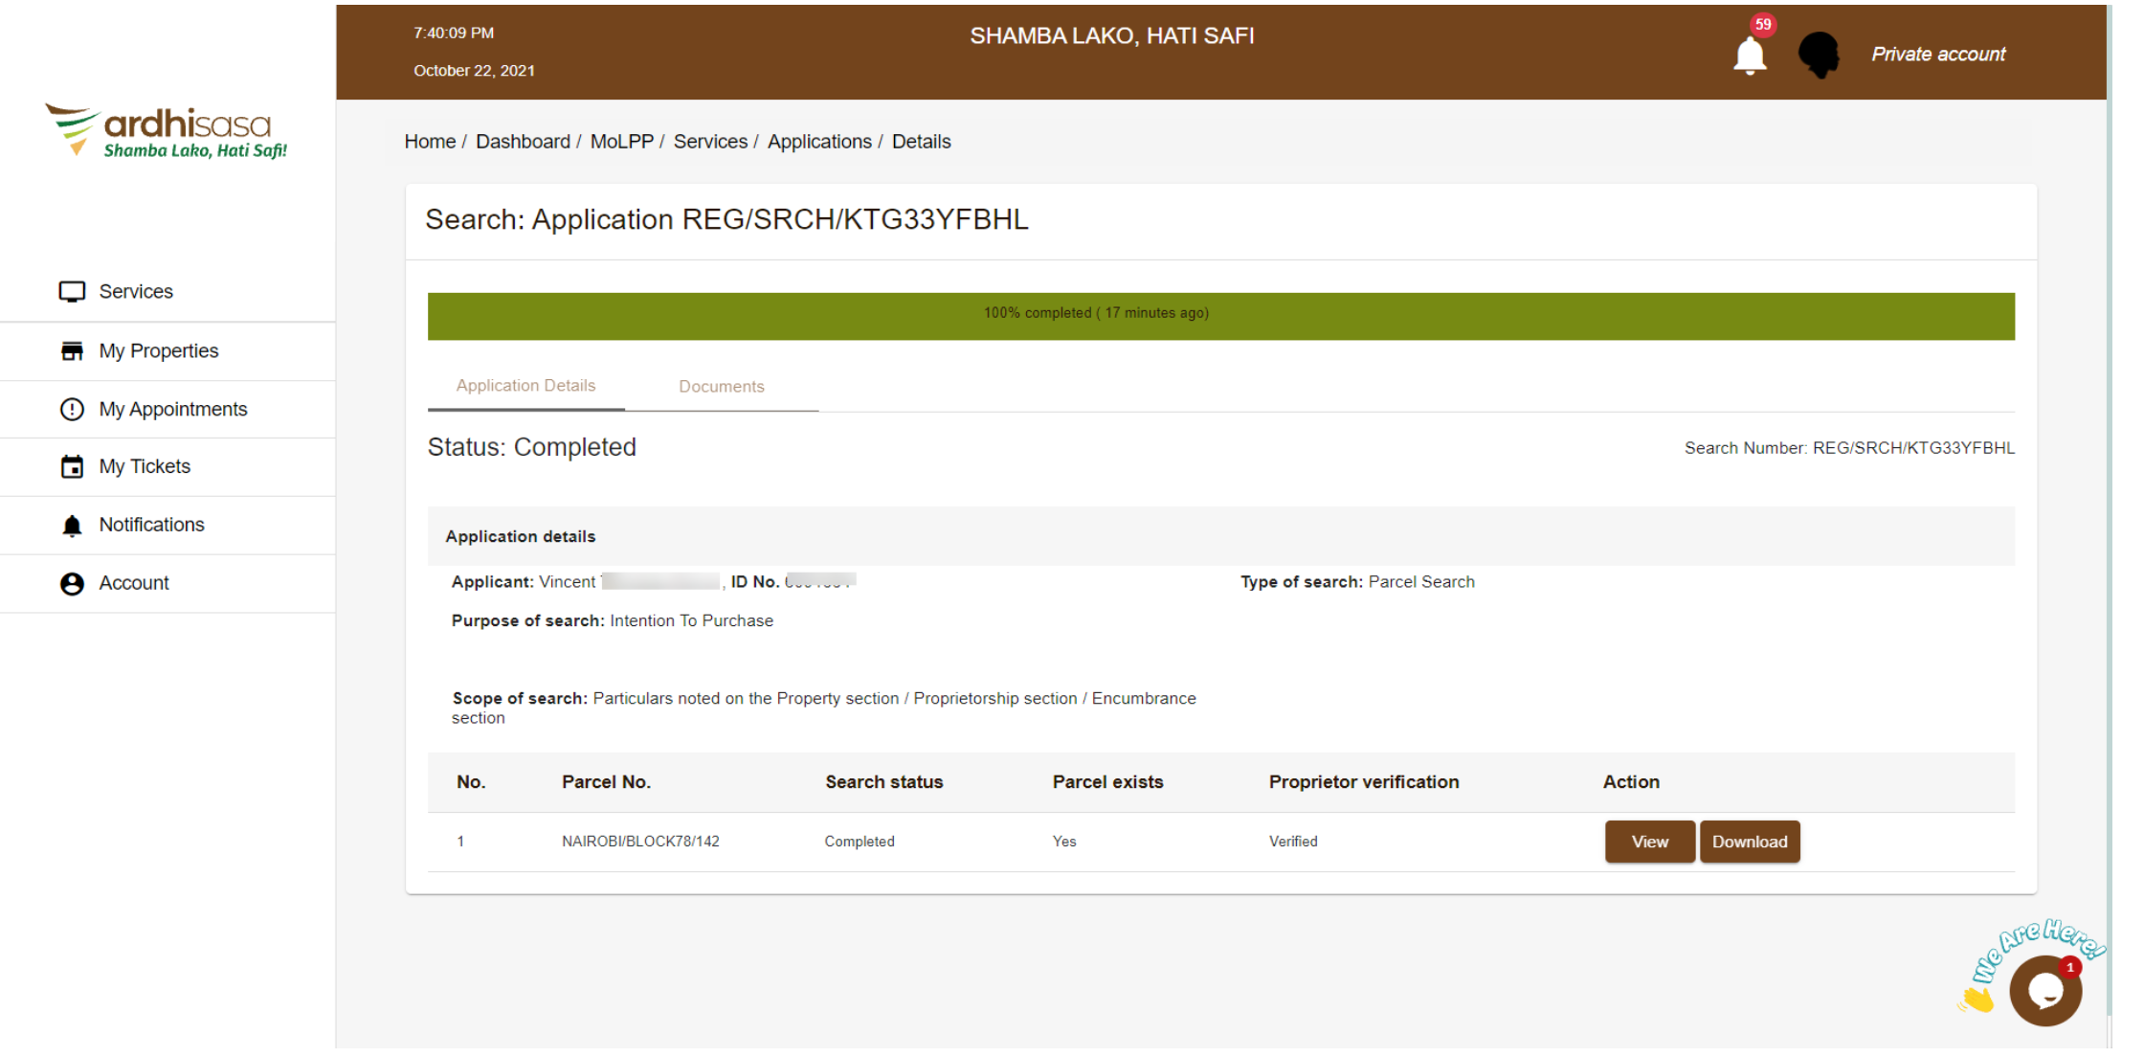Open the user profile avatar icon
This screenshot has height=1057, width=2144.
point(1818,55)
